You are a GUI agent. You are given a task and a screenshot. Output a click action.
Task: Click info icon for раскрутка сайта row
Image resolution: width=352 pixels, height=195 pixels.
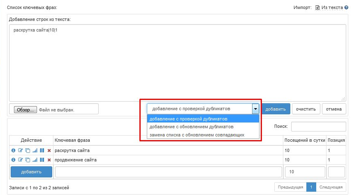click(x=13, y=150)
